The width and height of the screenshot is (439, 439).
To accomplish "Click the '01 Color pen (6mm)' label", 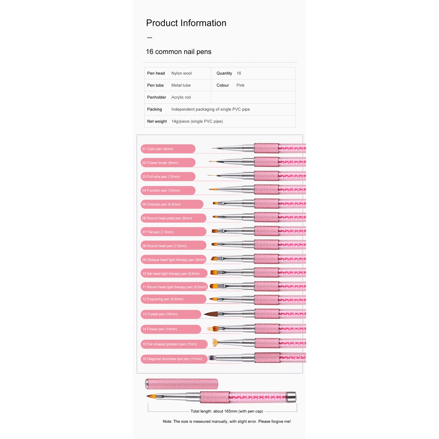I will 157,149.
